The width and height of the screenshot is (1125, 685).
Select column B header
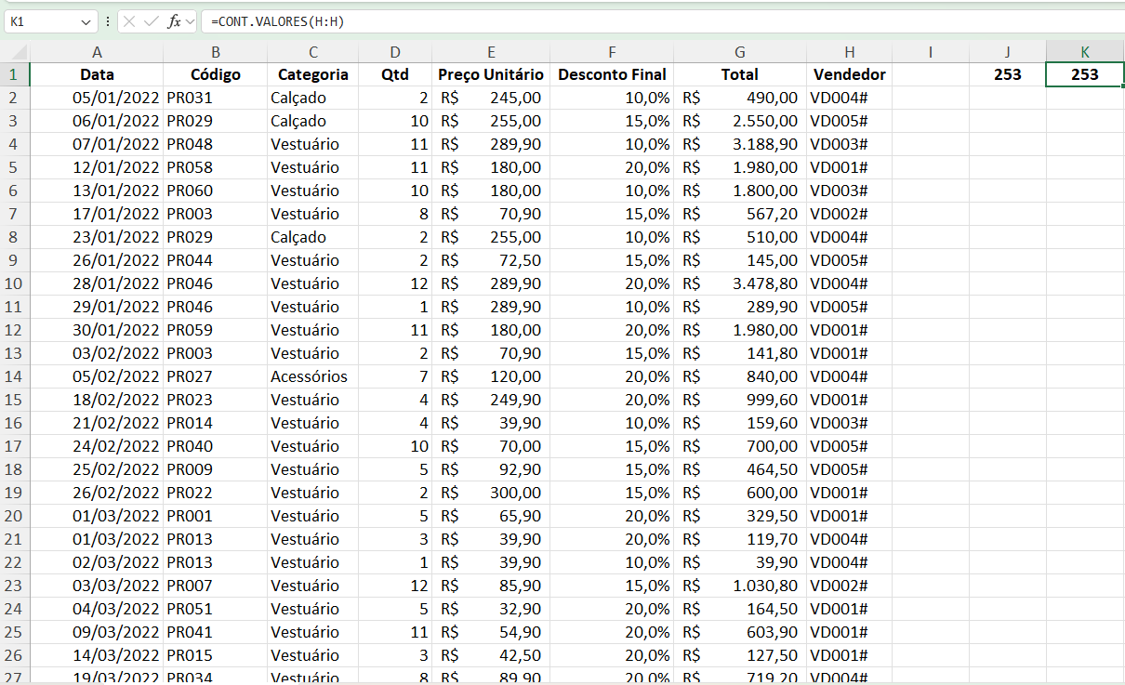click(215, 53)
